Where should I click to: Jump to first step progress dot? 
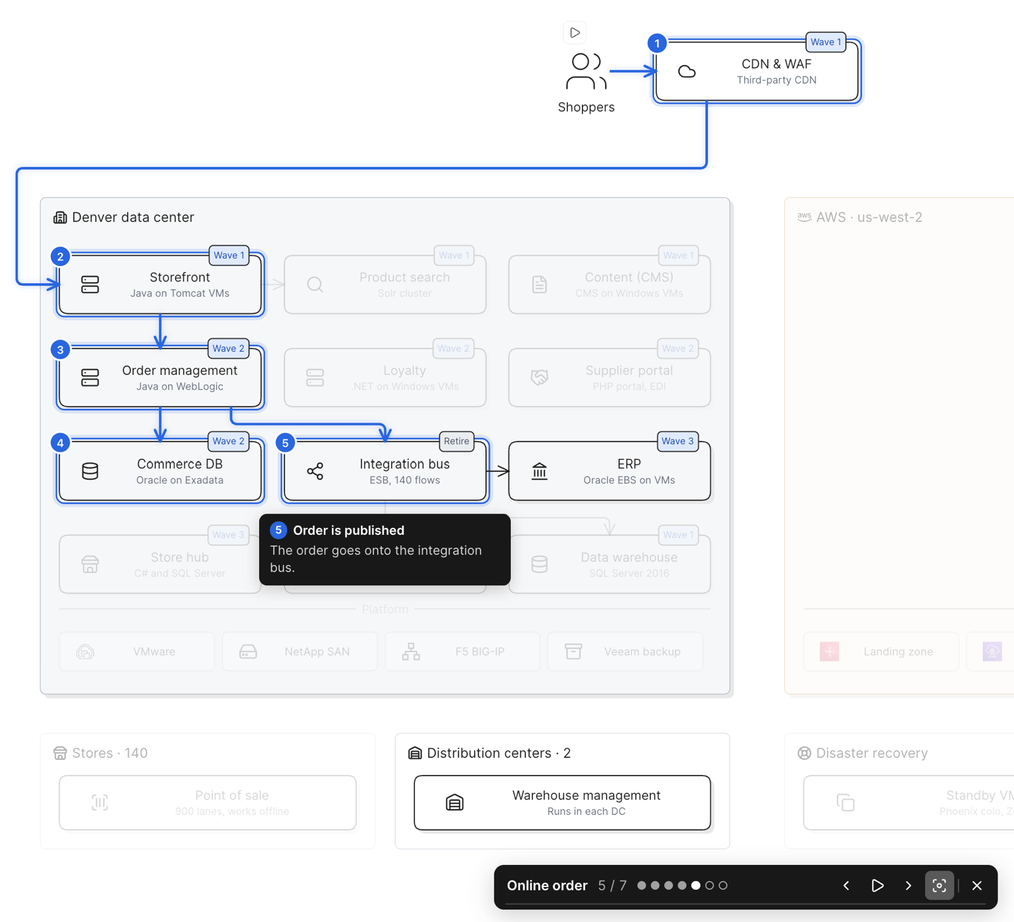coord(641,885)
